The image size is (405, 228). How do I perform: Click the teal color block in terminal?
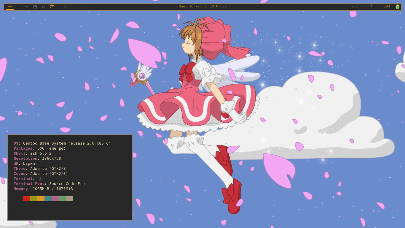pyautogui.click(x=48, y=199)
